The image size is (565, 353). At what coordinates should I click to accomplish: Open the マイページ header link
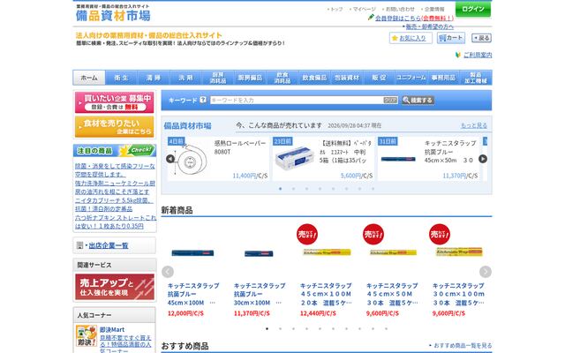point(363,9)
